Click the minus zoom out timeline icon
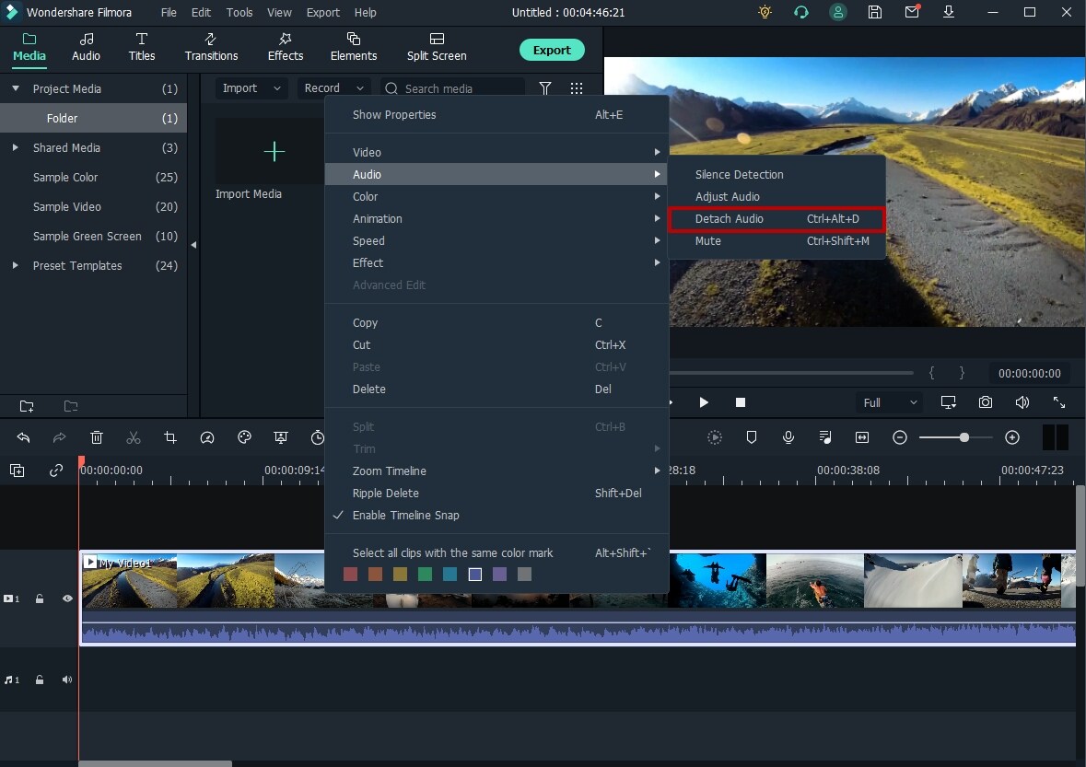Screen dimensions: 1086x767 pos(900,437)
